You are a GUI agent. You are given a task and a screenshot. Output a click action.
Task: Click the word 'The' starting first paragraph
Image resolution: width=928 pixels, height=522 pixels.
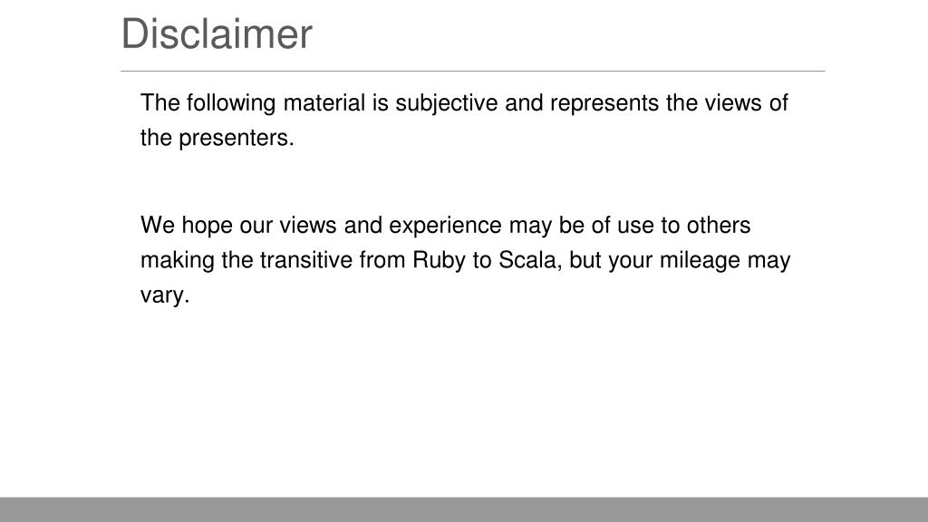(159, 103)
